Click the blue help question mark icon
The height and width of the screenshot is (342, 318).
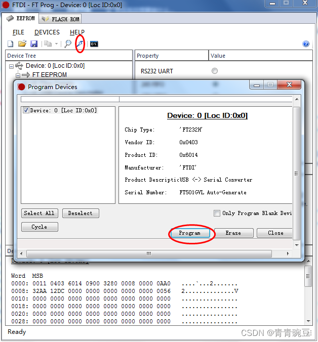306,44
